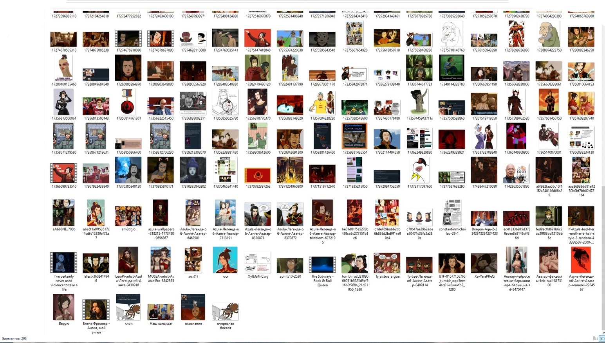This screenshot has height=343, width=605.
Task: Click the file name "azula-wallpapers-218215-1773430-9656867"
Action: 161,233
